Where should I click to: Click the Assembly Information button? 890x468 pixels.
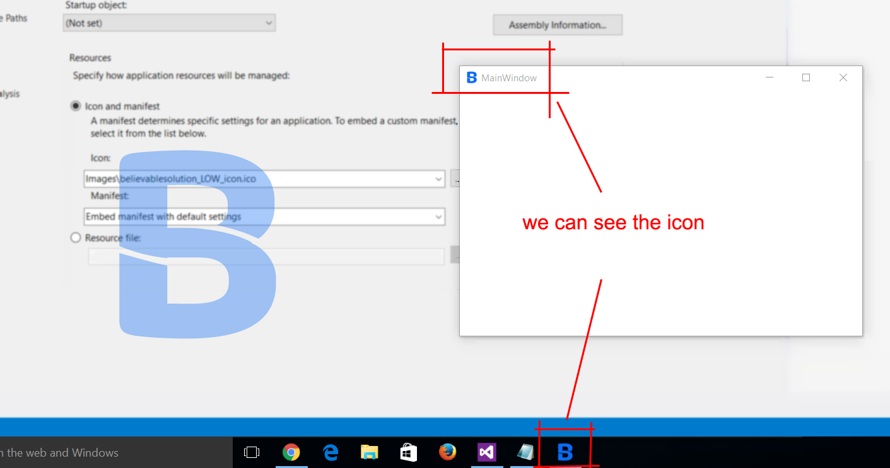tap(557, 25)
